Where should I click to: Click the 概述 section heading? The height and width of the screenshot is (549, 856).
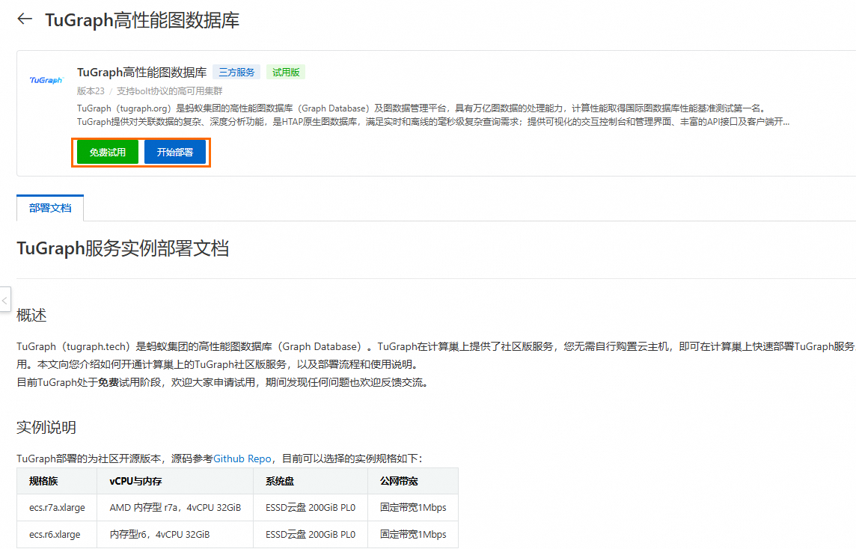[x=31, y=316]
